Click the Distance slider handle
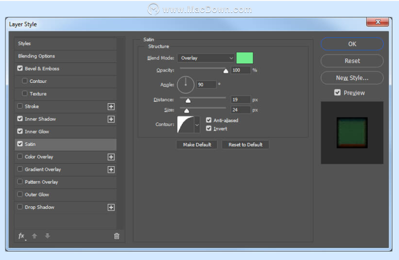The height and width of the screenshot is (260, 399). (188, 101)
